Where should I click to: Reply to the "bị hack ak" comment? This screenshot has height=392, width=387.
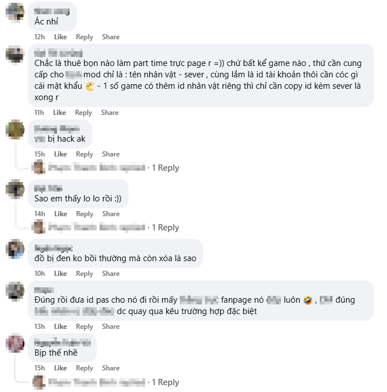(84, 154)
